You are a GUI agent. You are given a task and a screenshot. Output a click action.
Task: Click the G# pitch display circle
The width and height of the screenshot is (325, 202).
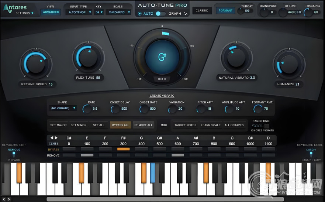click(162, 57)
